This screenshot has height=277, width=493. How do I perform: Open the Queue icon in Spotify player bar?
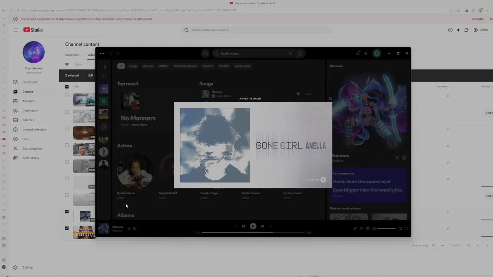click(x=361, y=229)
